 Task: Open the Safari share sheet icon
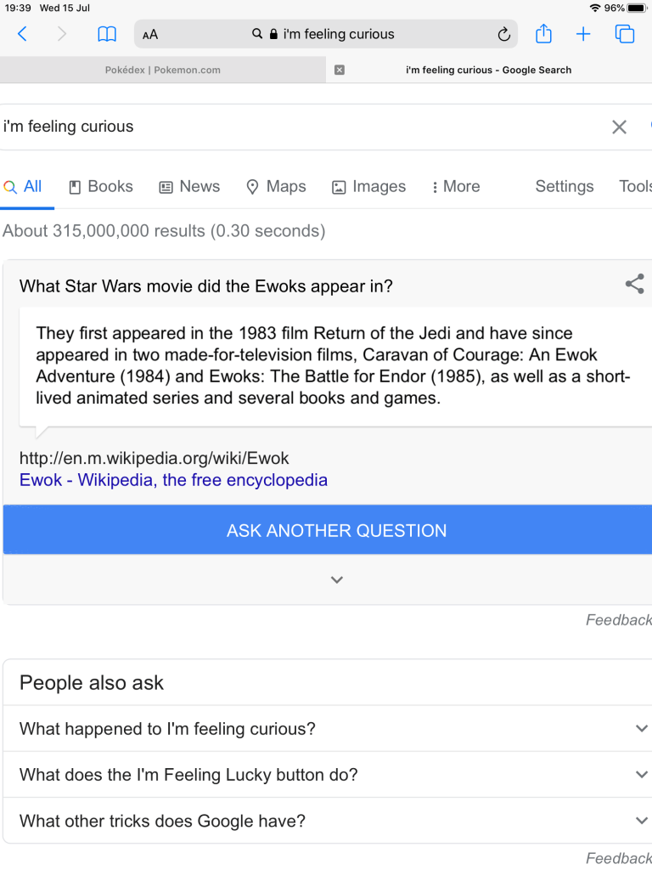[543, 34]
